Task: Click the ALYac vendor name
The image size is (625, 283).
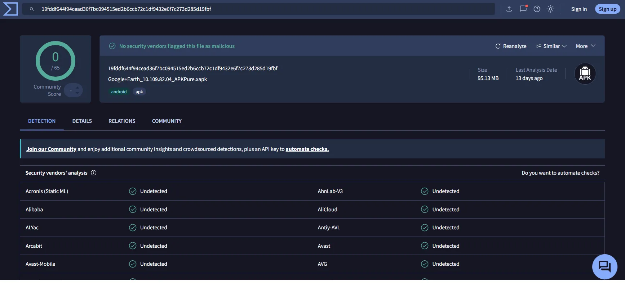Action: click(32, 228)
